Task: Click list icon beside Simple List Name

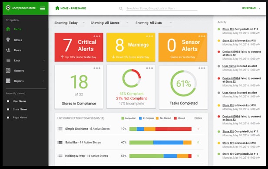Action: point(60,129)
